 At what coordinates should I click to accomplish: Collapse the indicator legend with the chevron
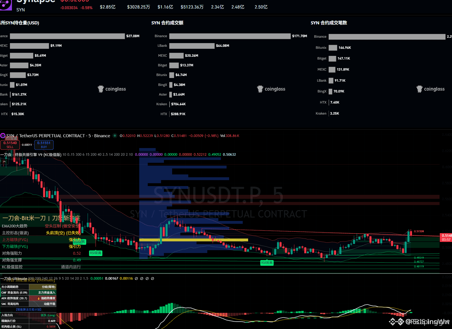coord(4,161)
